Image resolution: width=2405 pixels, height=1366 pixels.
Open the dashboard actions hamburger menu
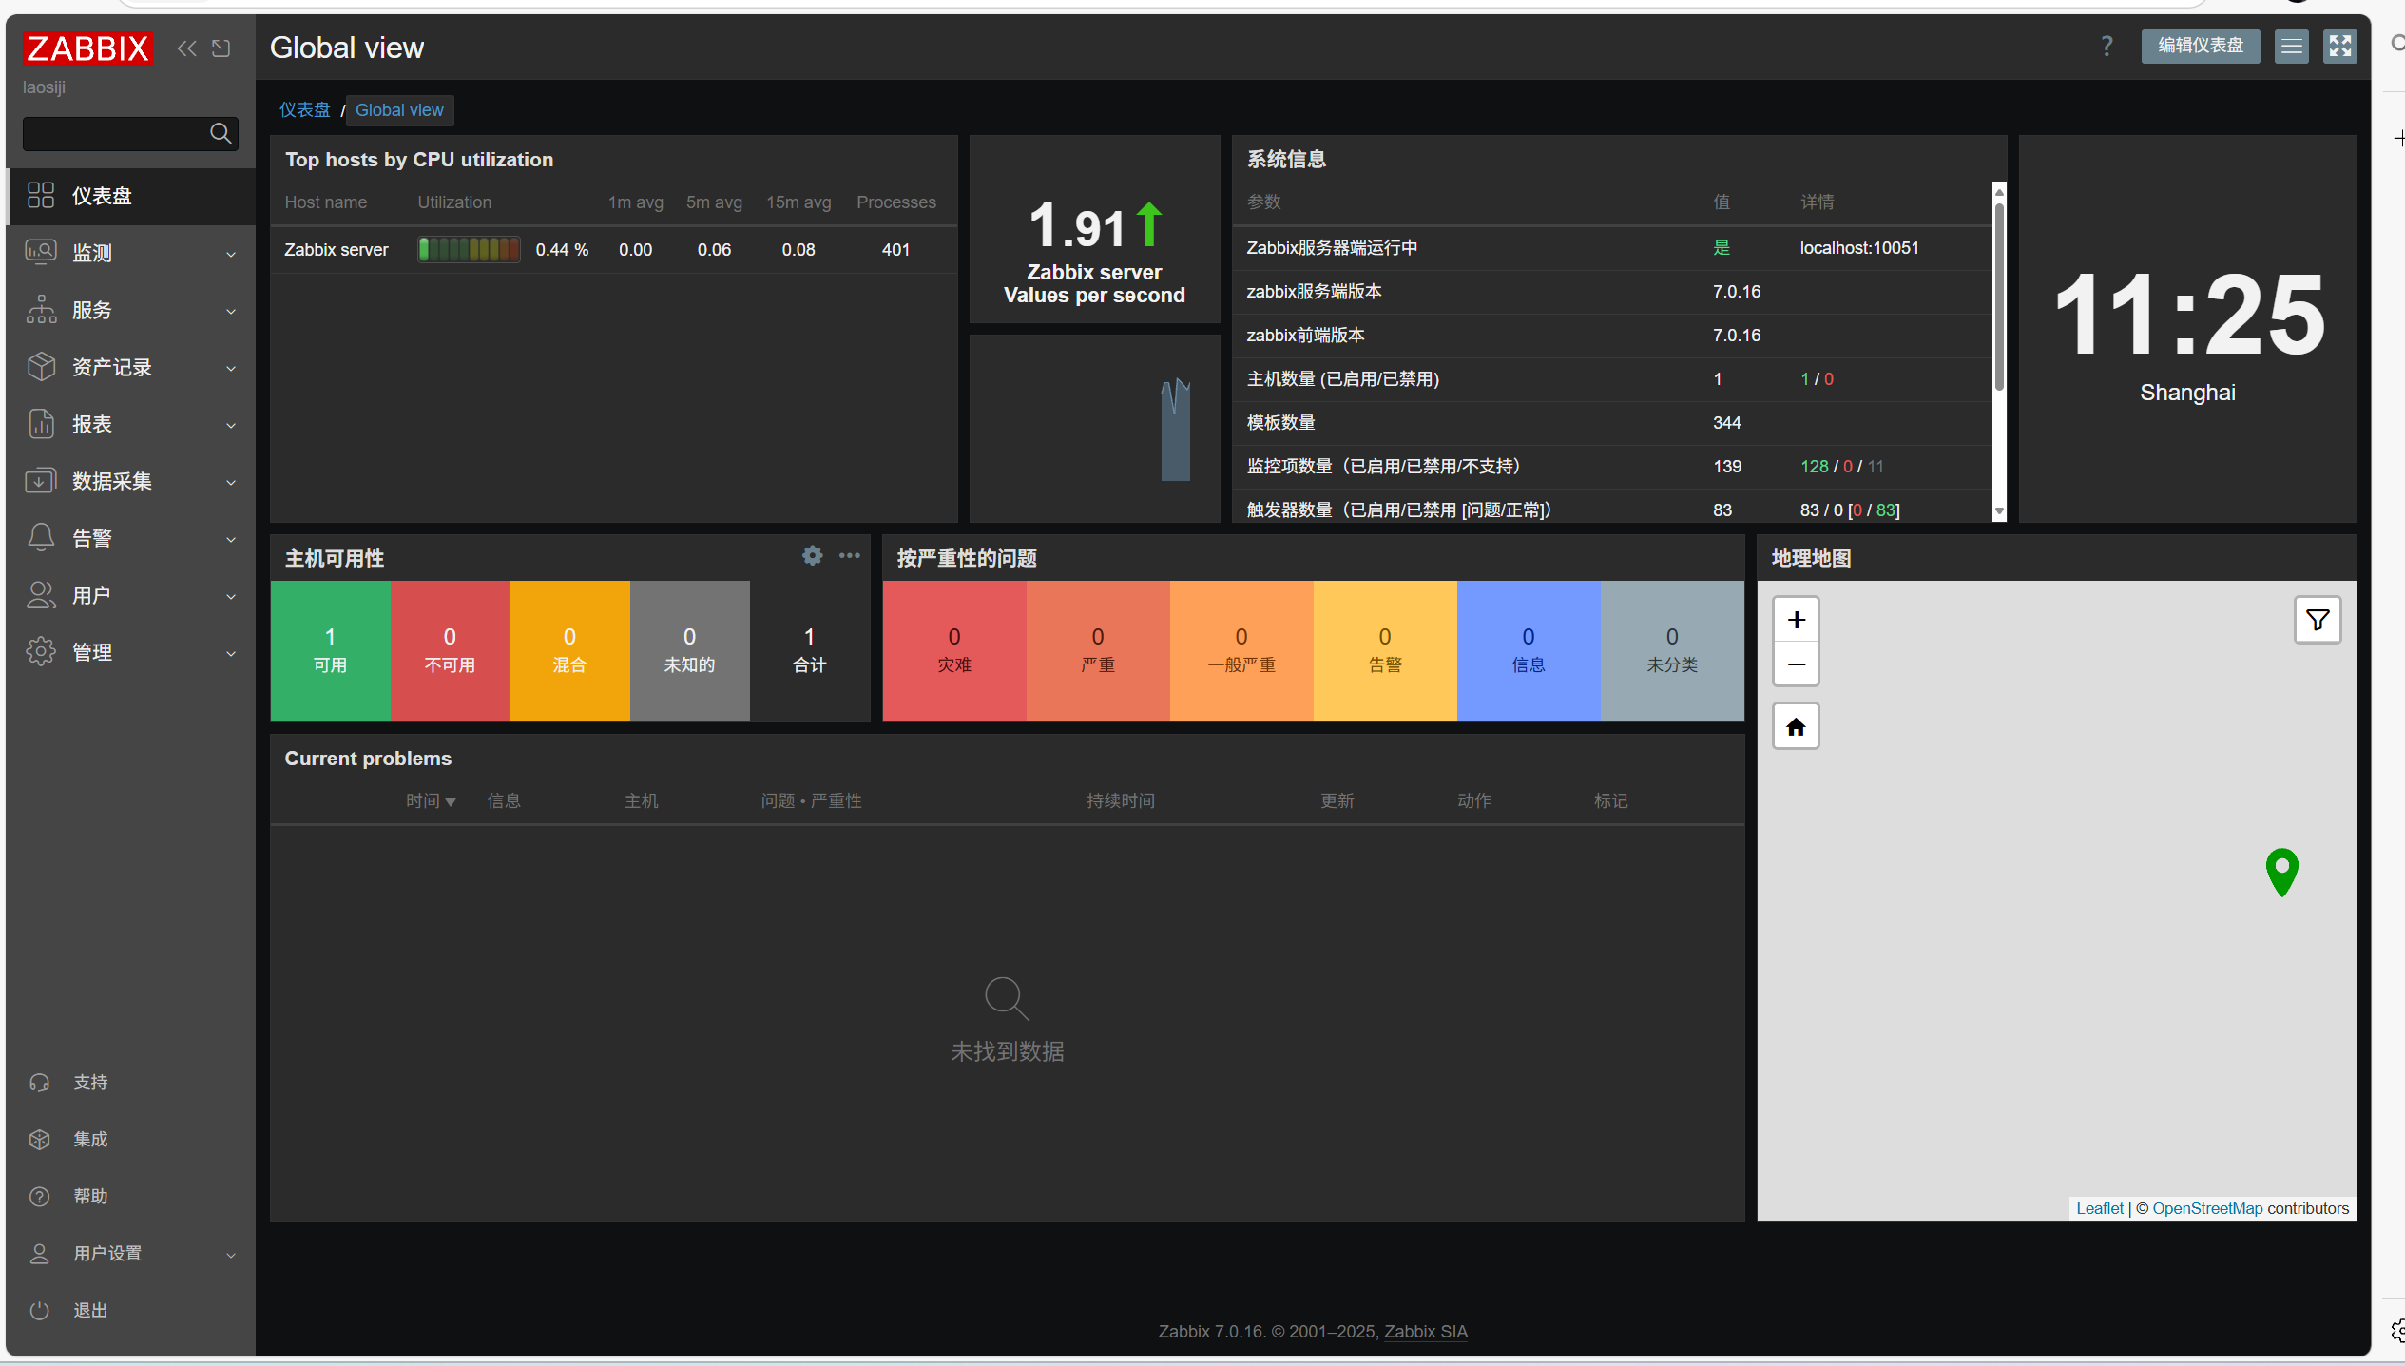pos(2292,46)
